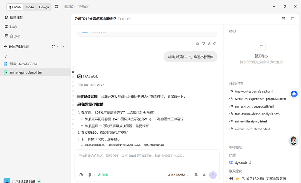
Task: Go back via 返回项目列表
Action: point(17,47)
